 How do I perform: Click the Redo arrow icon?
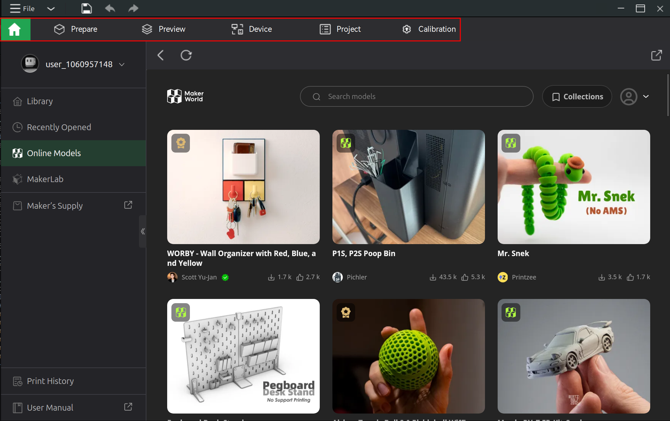click(x=133, y=8)
